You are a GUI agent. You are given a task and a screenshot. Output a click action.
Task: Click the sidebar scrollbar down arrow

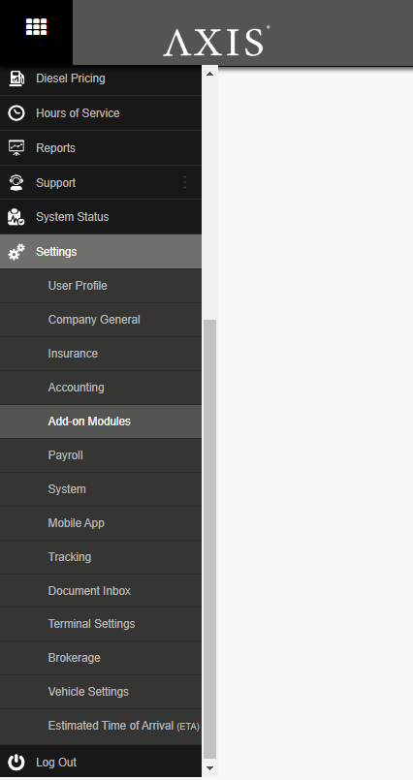209,768
